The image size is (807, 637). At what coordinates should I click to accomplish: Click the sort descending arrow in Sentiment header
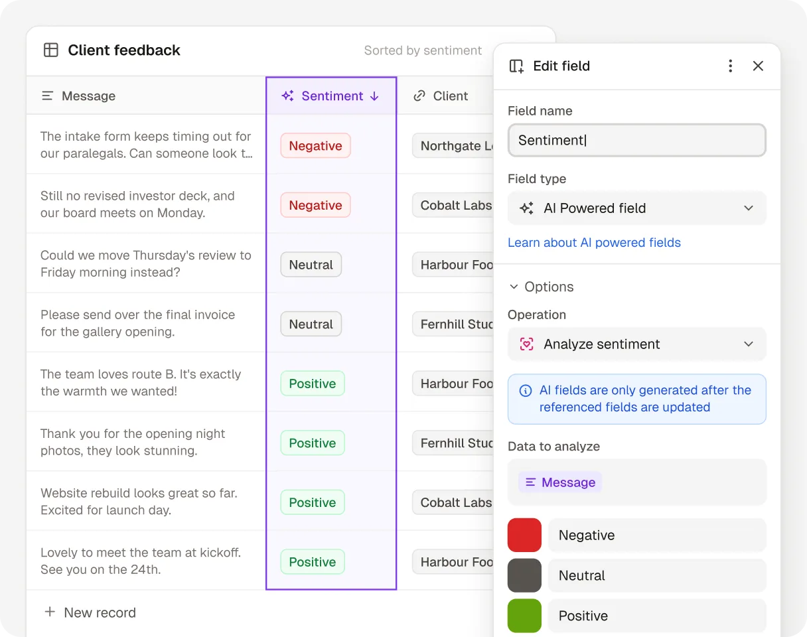click(374, 96)
